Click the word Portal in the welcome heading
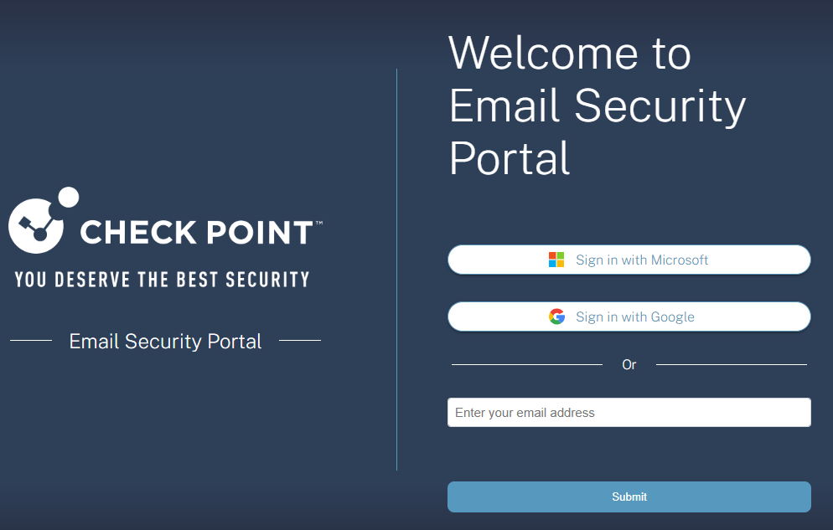This screenshot has height=530, width=833. pyautogui.click(x=510, y=158)
